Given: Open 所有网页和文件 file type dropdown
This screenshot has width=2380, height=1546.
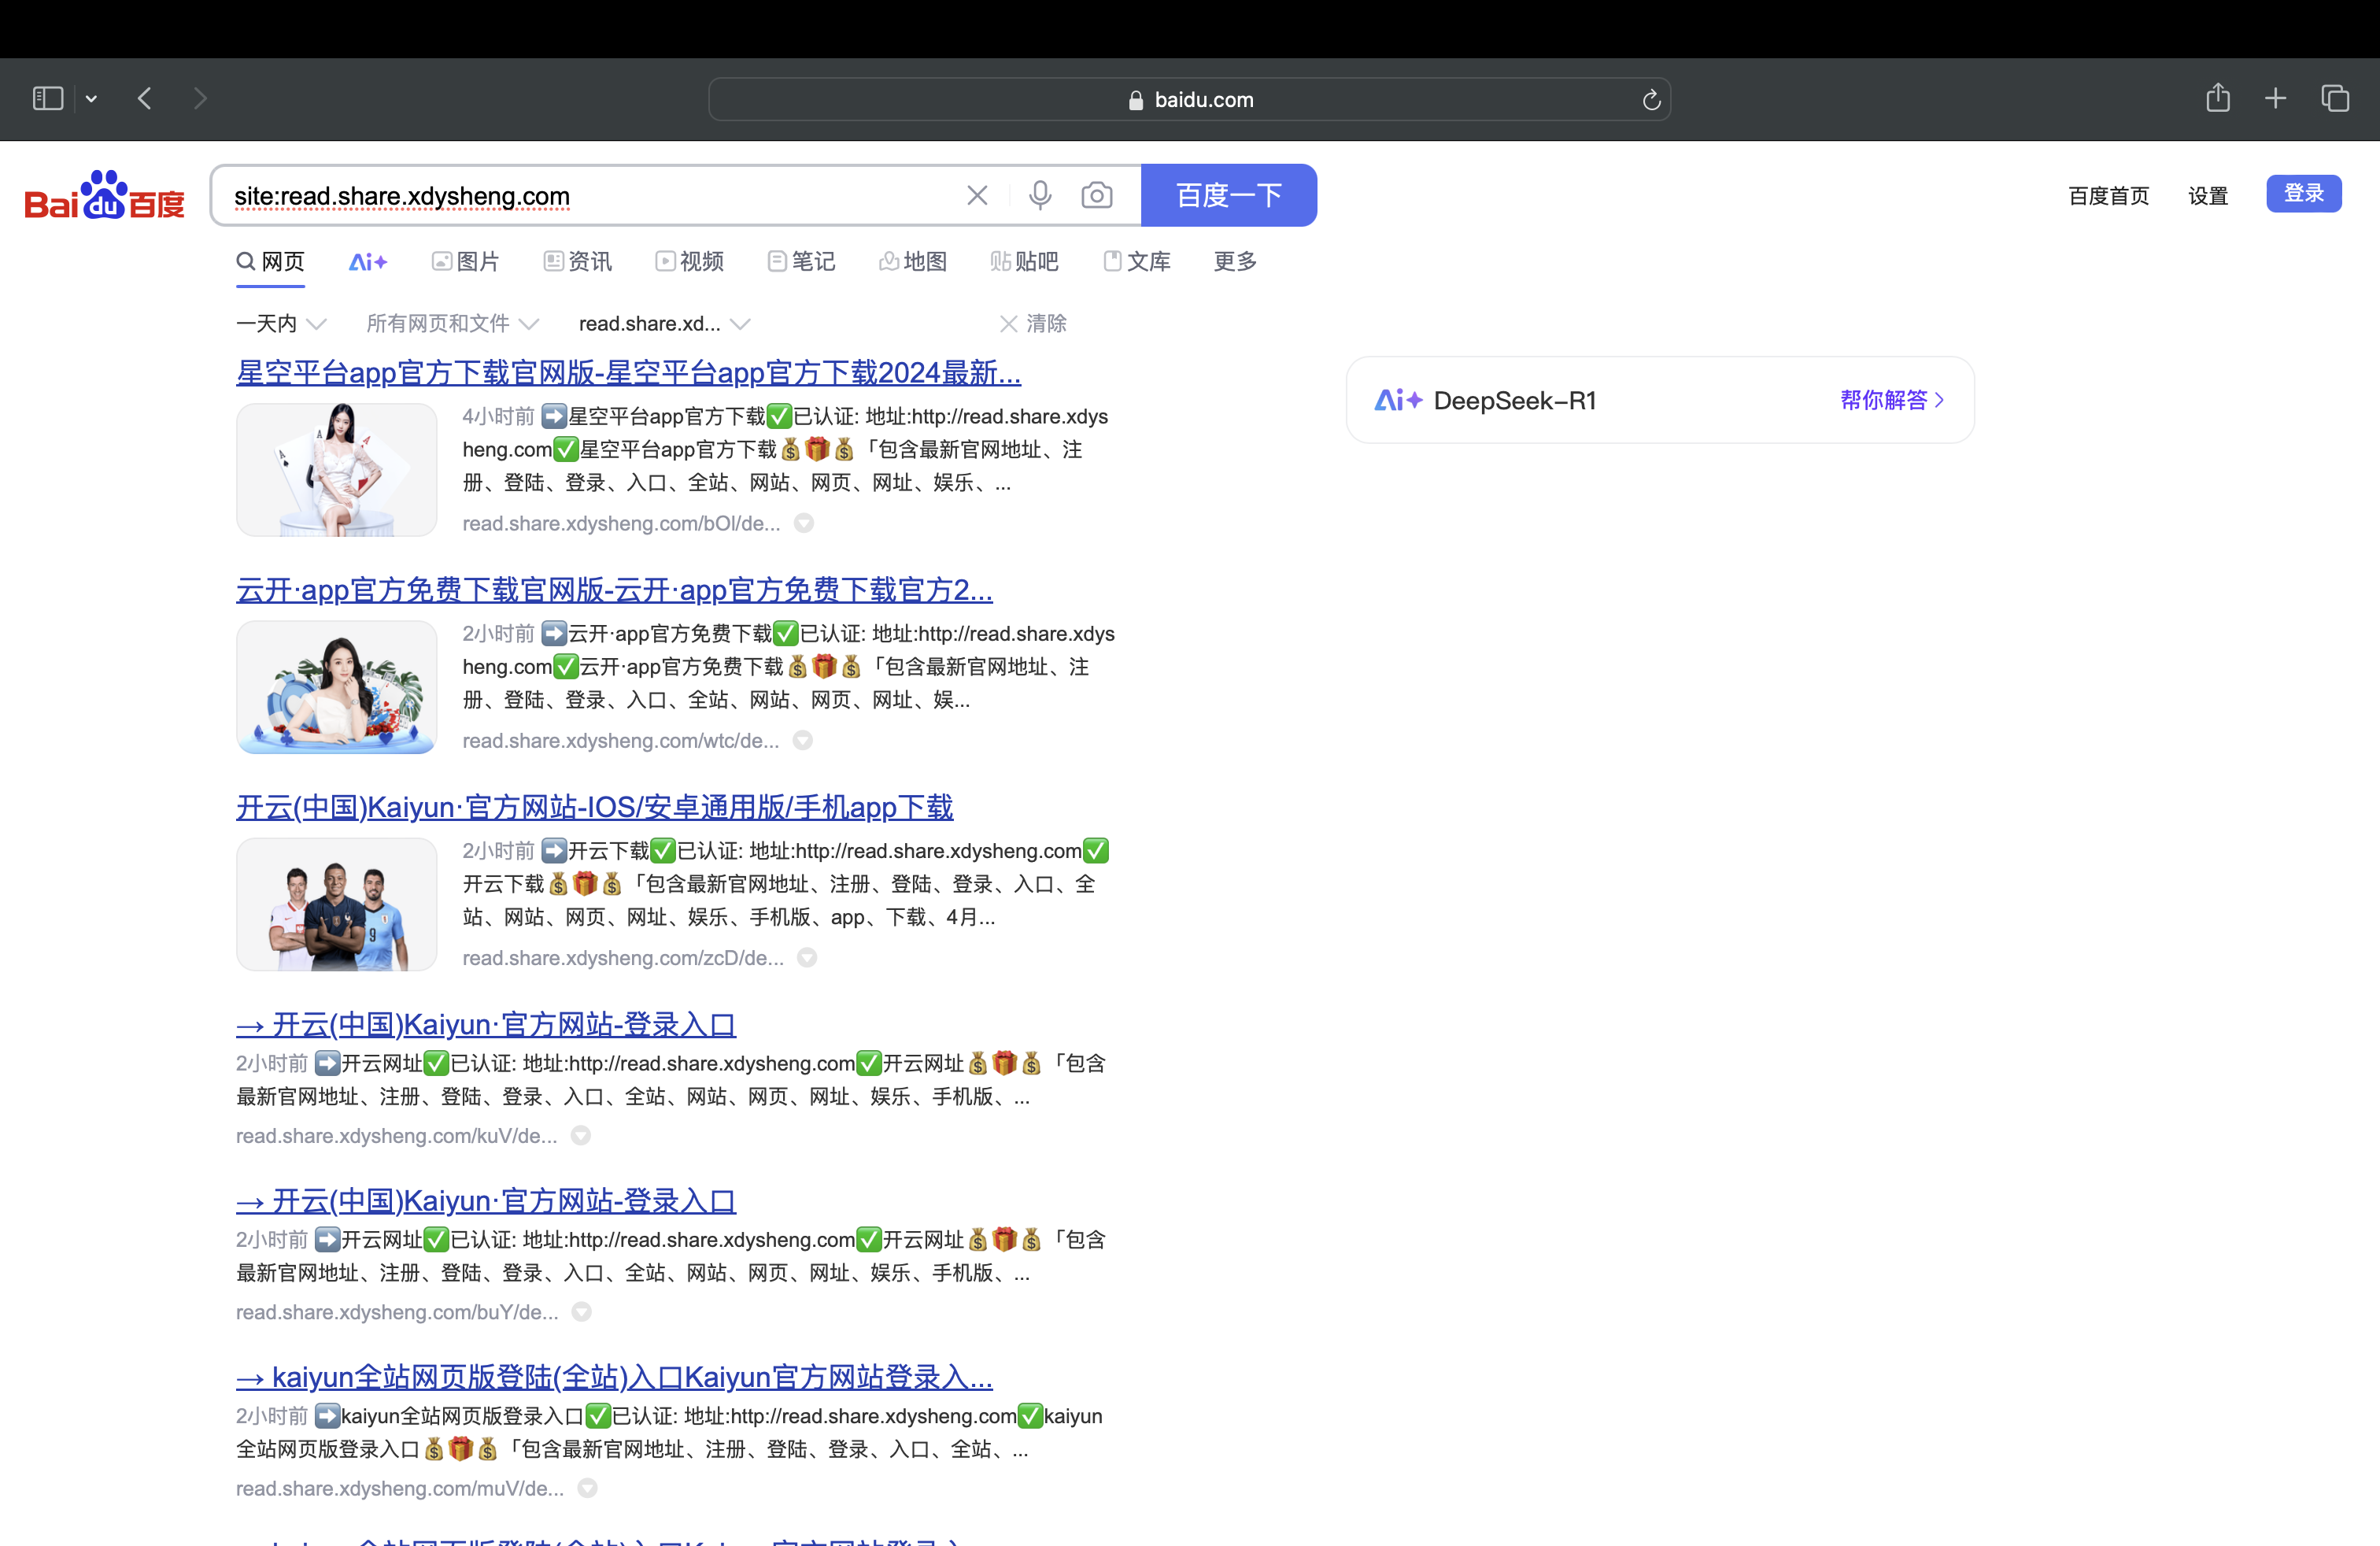Looking at the screenshot, I should [452, 324].
